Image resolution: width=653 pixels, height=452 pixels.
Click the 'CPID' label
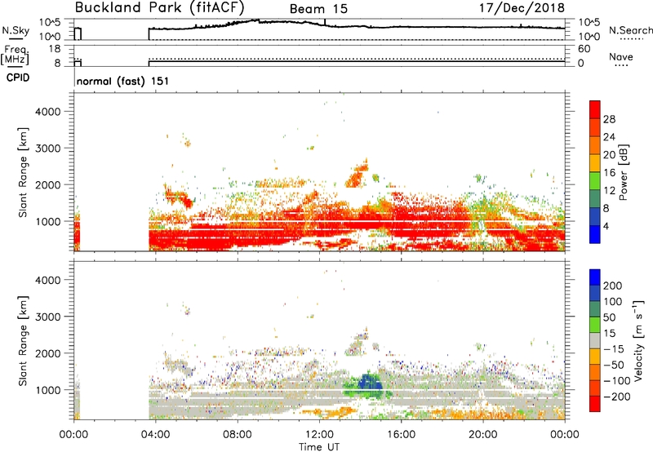click(x=18, y=78)
